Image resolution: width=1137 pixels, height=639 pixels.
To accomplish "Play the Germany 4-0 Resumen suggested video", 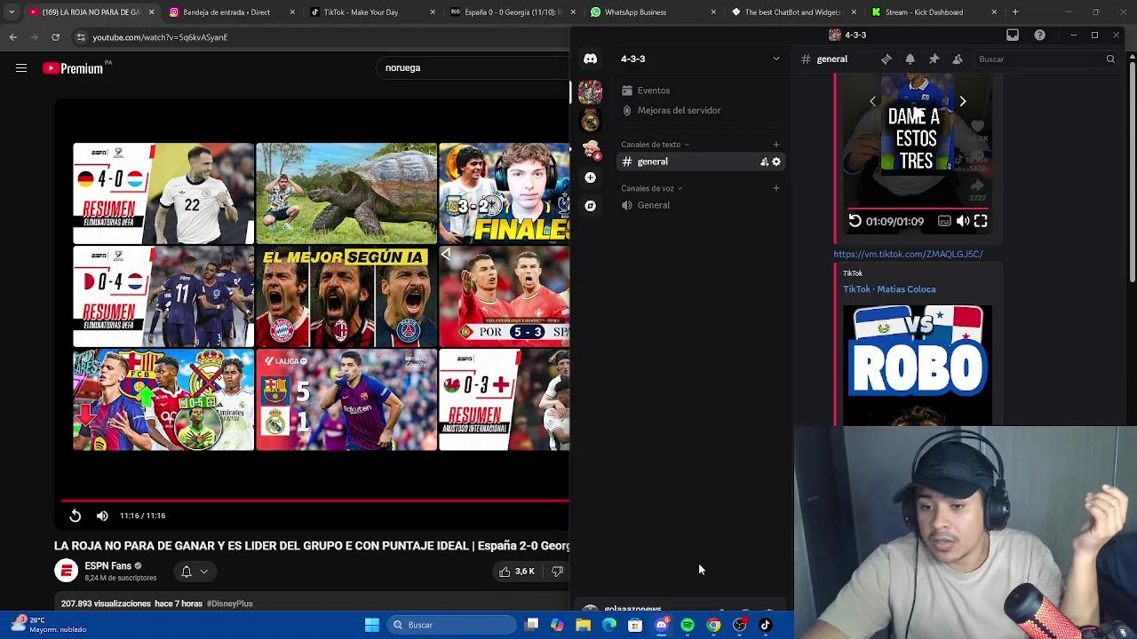I will pos(163,193).
